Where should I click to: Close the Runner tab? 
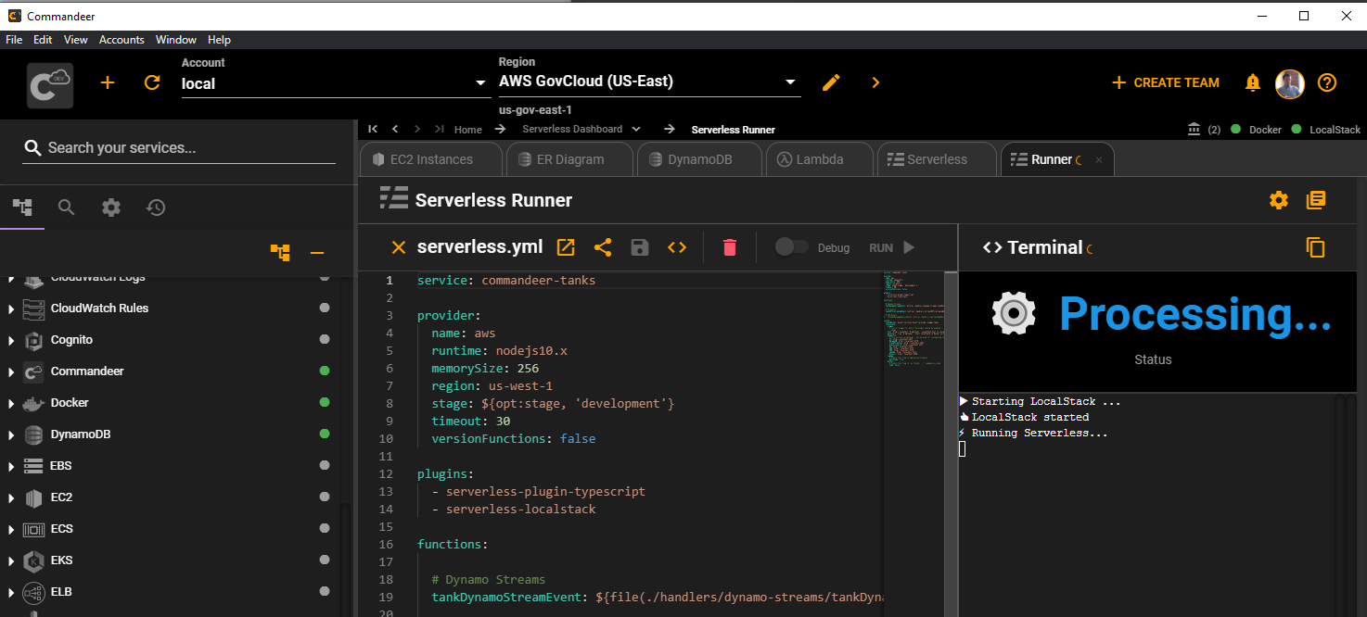1099,159
